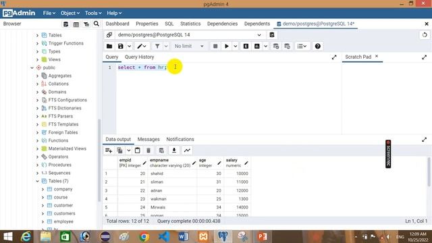Click the Commit transaction icon
Viewport: 432px width, 243px height.
click(x=276, y=47)
